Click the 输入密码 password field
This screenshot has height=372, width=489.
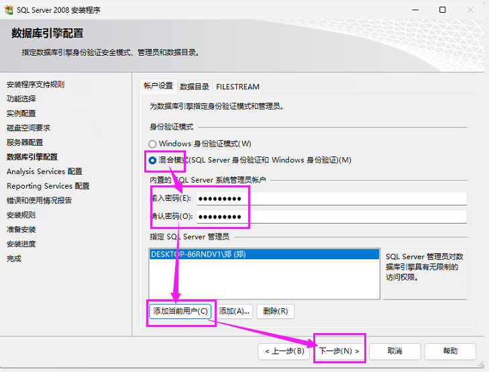tap(331, 199)
